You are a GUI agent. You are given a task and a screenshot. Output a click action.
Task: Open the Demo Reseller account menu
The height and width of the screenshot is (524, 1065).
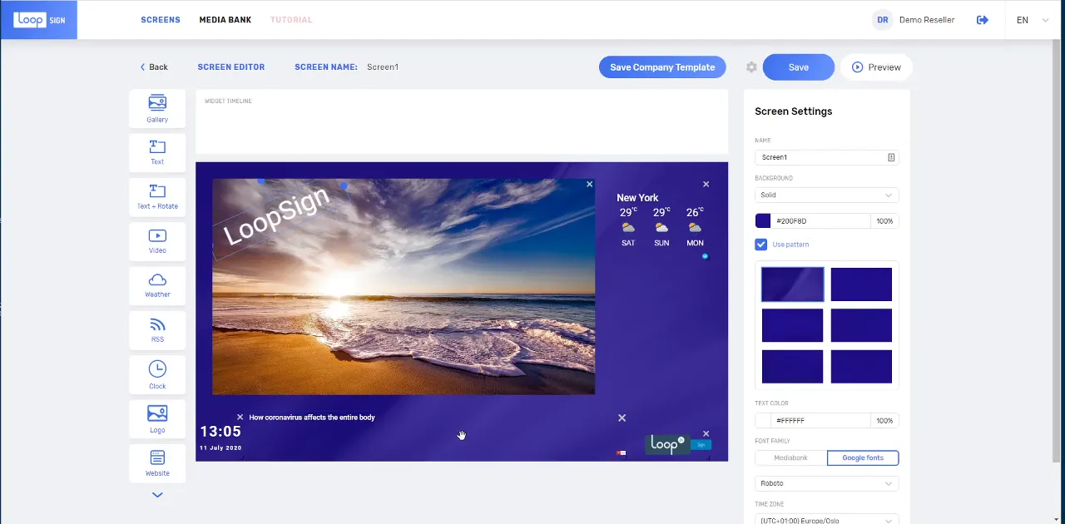(x=914, y=20)
